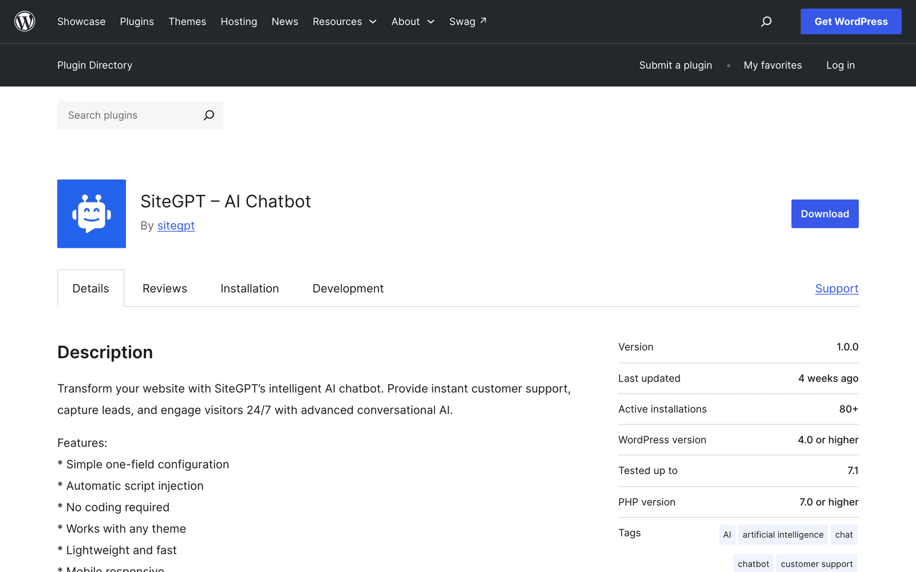The image size is (916, 572).
Task: Click the '4 weeks ago' value
Action: coord(828,378)
